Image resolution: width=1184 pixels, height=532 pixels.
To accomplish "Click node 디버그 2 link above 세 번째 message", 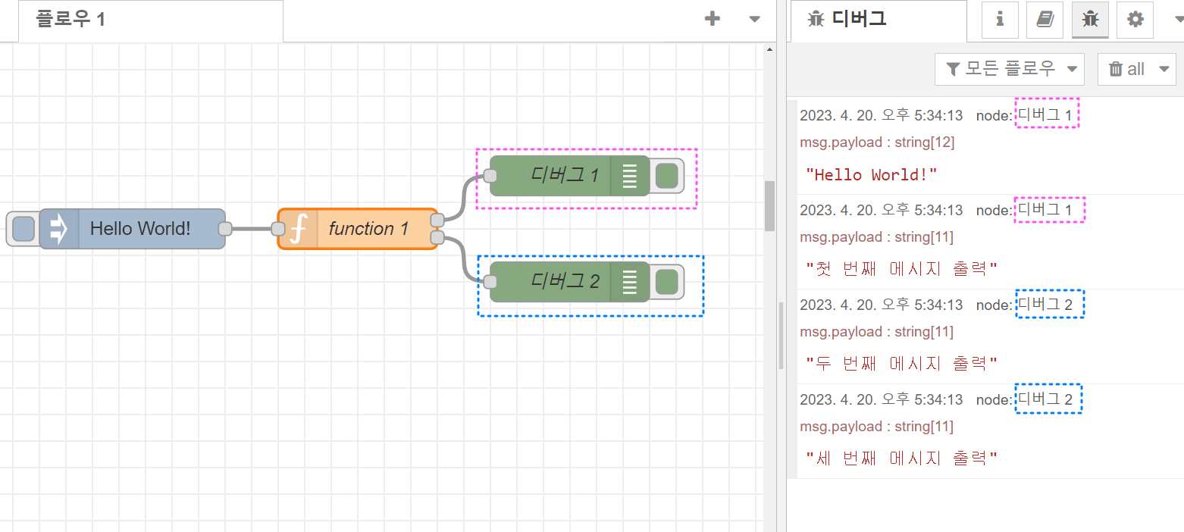I will click(x=1045, y=399).
